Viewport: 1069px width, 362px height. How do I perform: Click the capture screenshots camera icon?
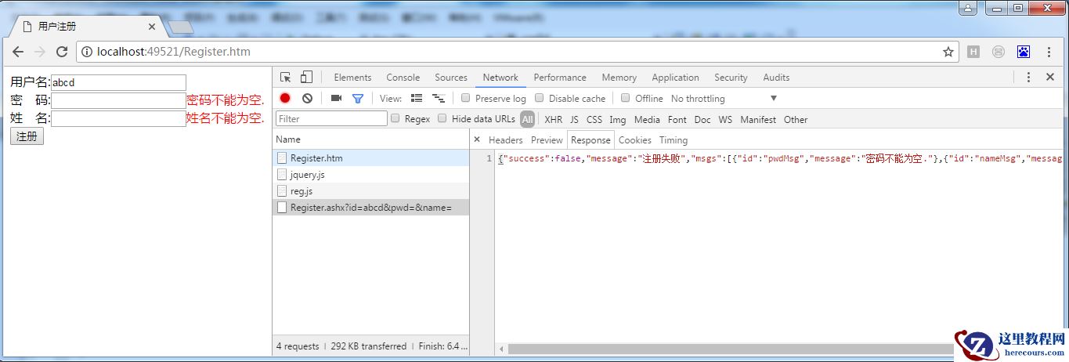[336, 98]
